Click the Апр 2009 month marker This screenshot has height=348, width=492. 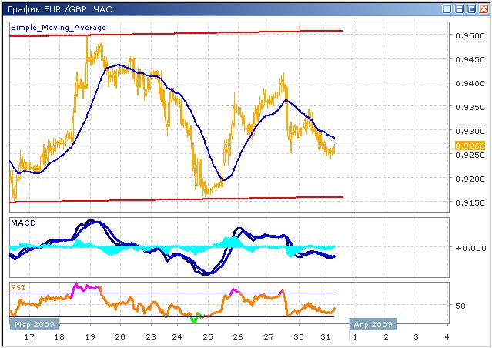pos(373,324)
